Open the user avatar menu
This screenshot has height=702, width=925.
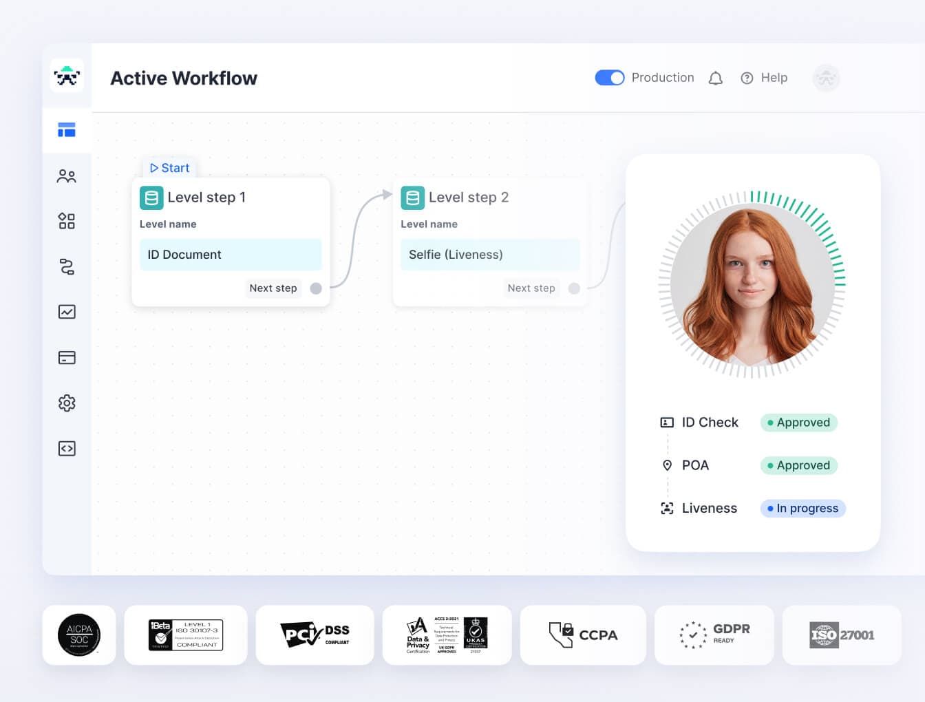[826, 78]
